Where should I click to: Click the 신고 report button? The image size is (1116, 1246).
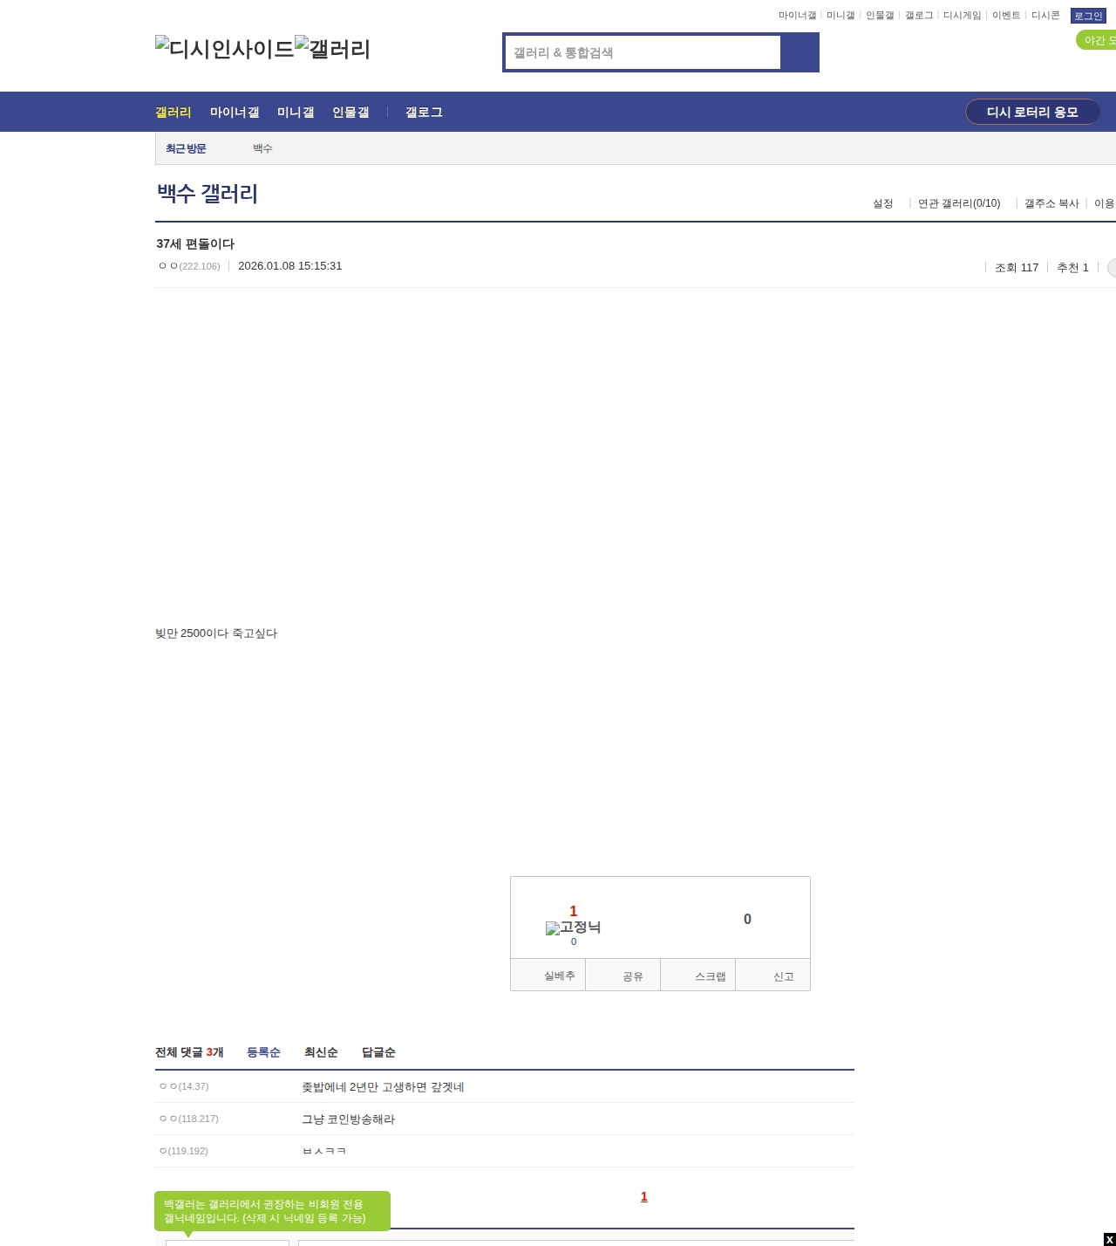tap(772, 976)
